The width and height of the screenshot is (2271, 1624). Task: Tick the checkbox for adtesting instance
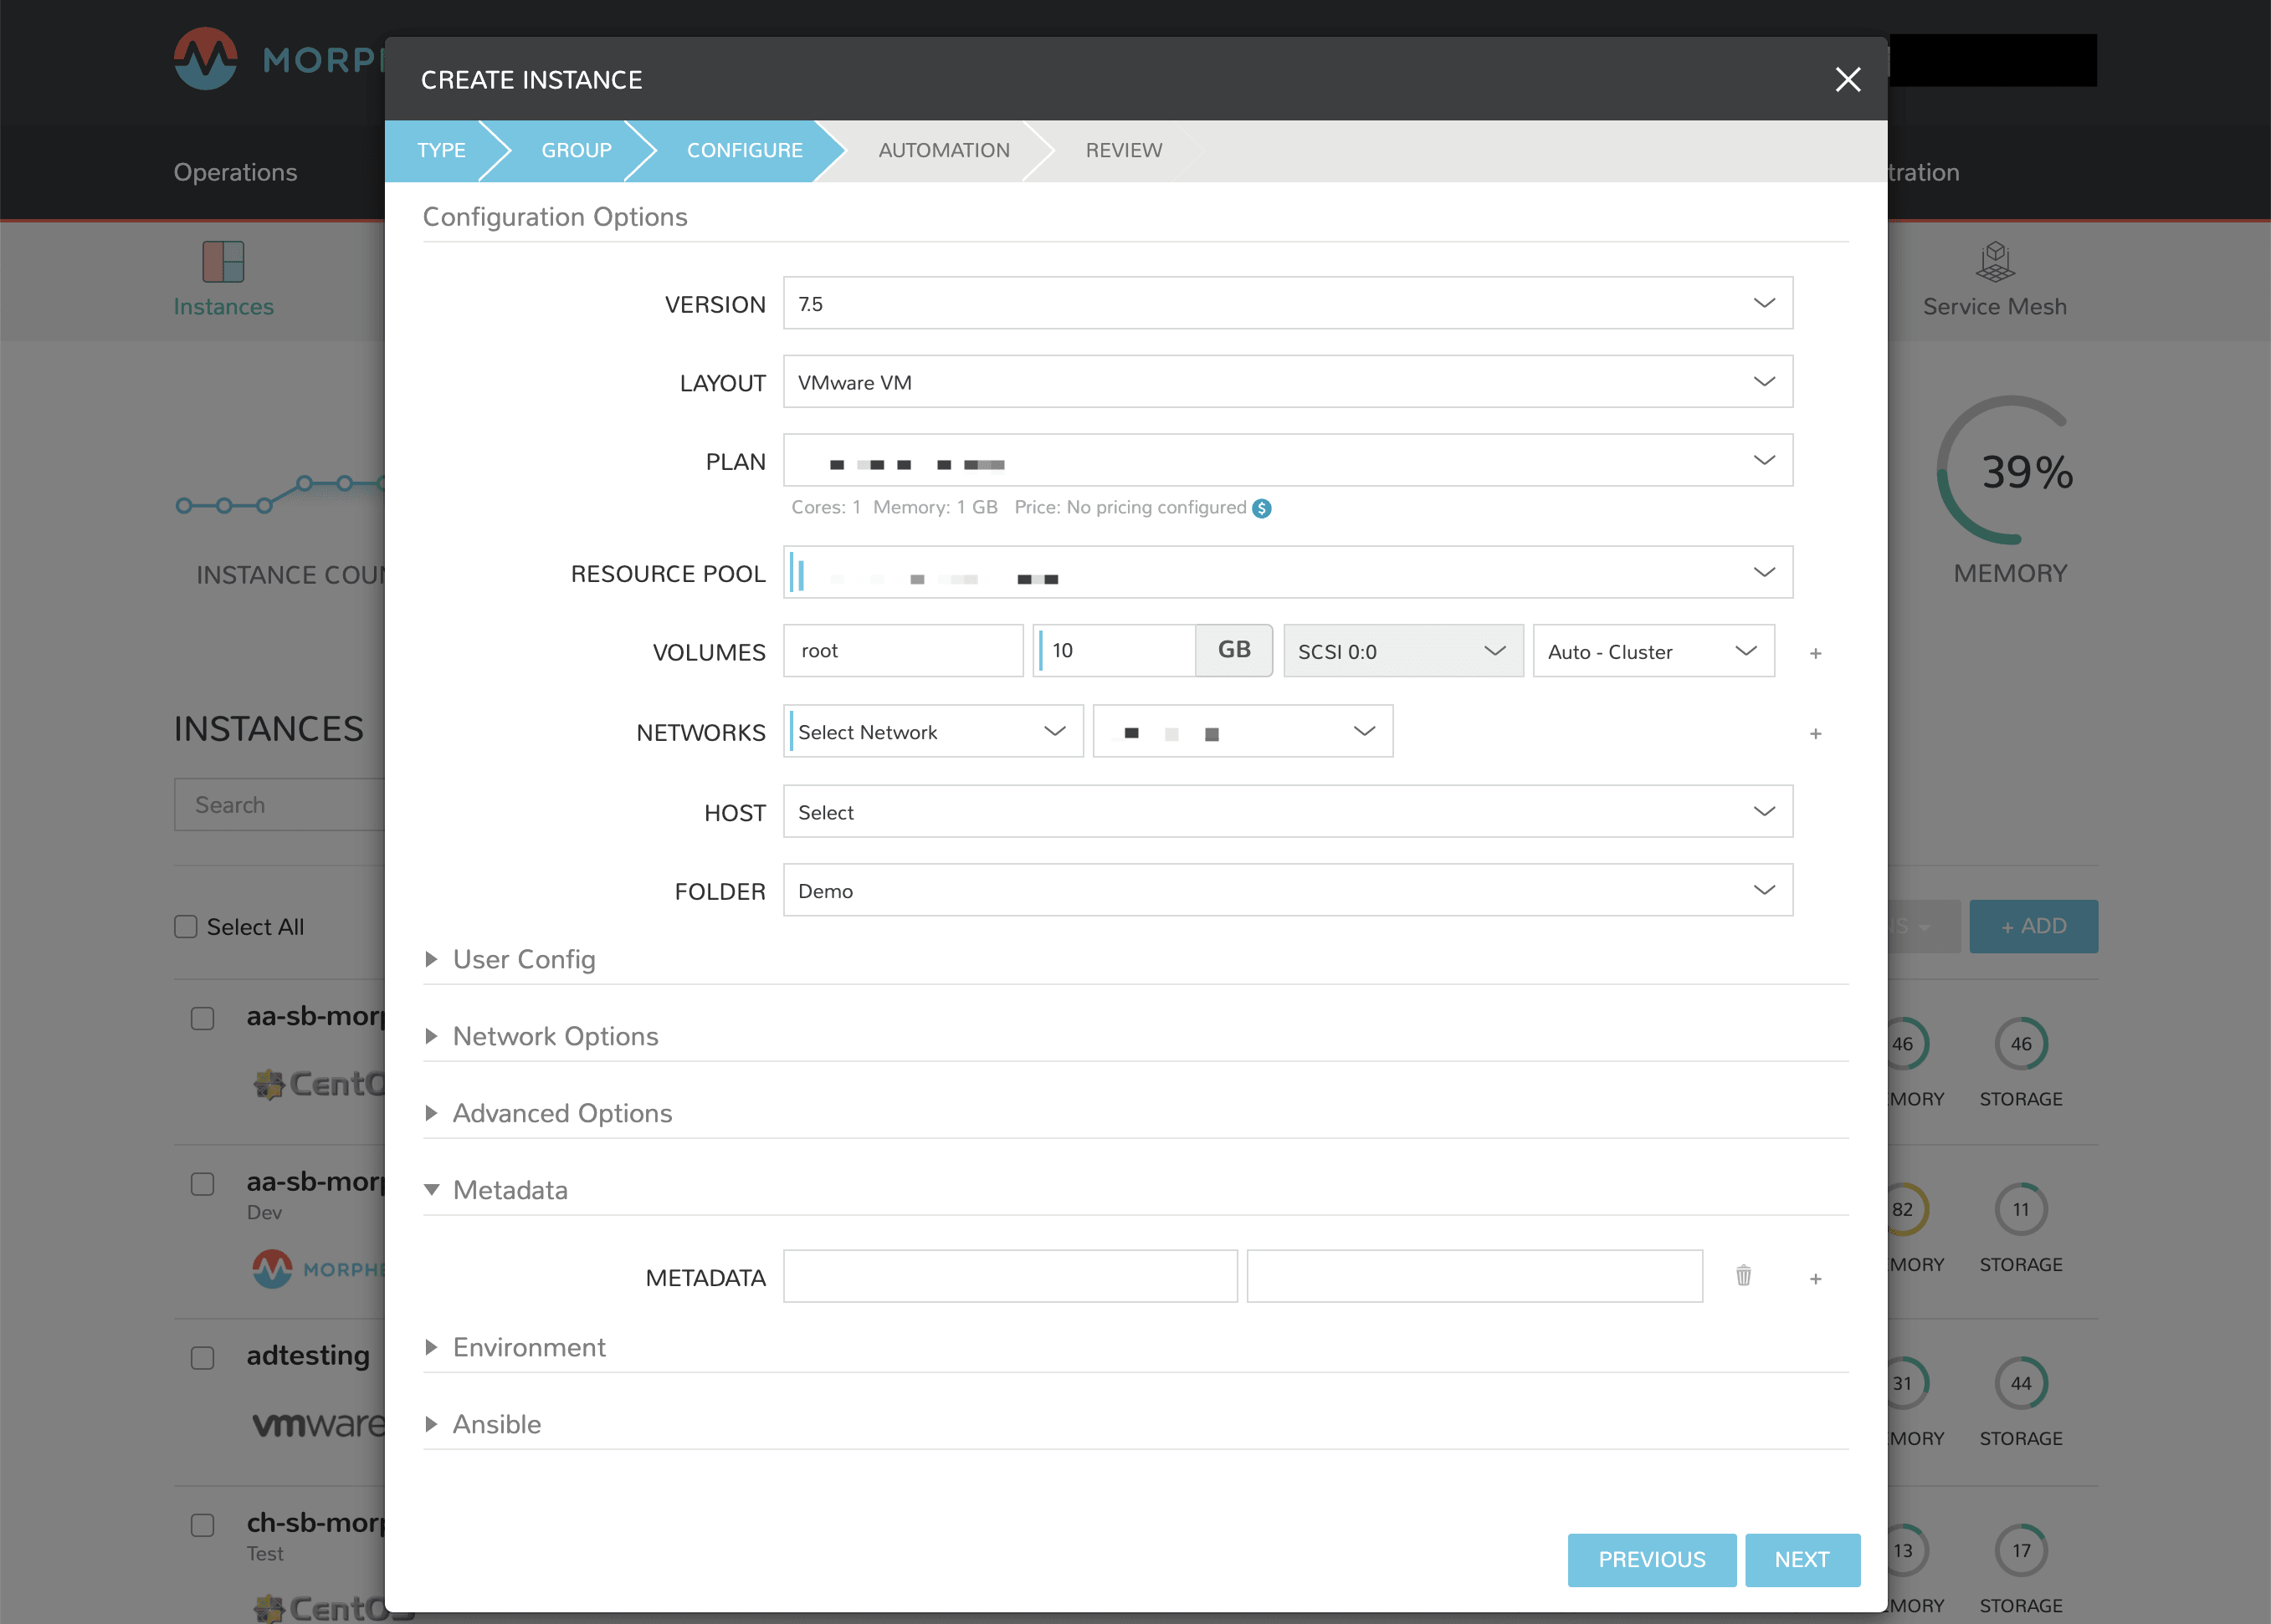click(203, 1358)
